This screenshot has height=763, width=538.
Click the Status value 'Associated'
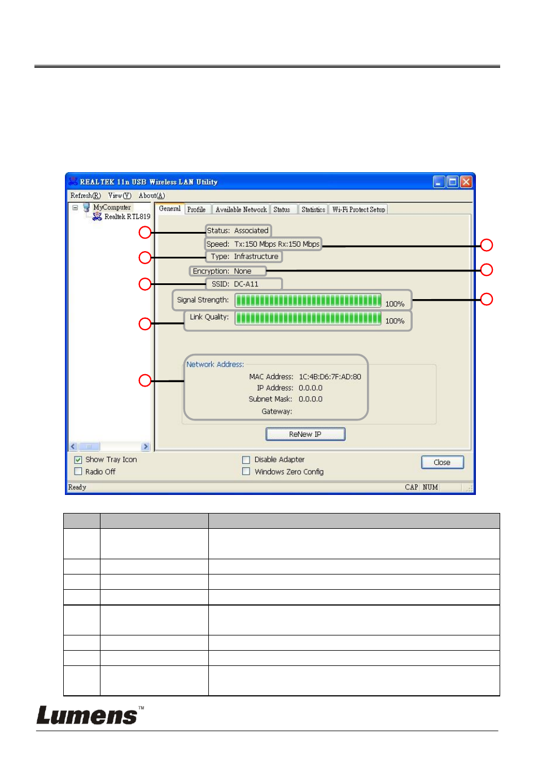[251, 231]
